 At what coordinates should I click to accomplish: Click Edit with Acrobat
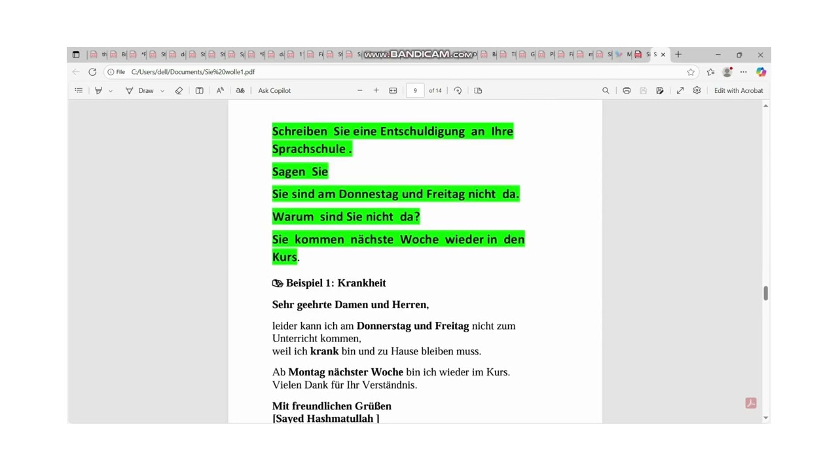(x=738, y=90)
